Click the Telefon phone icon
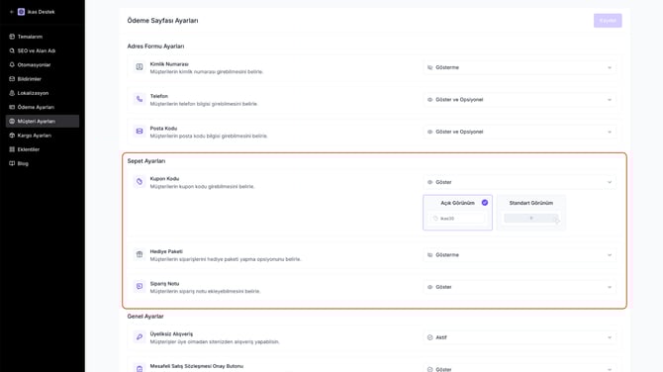663x372 pixels. pos(140,99)
